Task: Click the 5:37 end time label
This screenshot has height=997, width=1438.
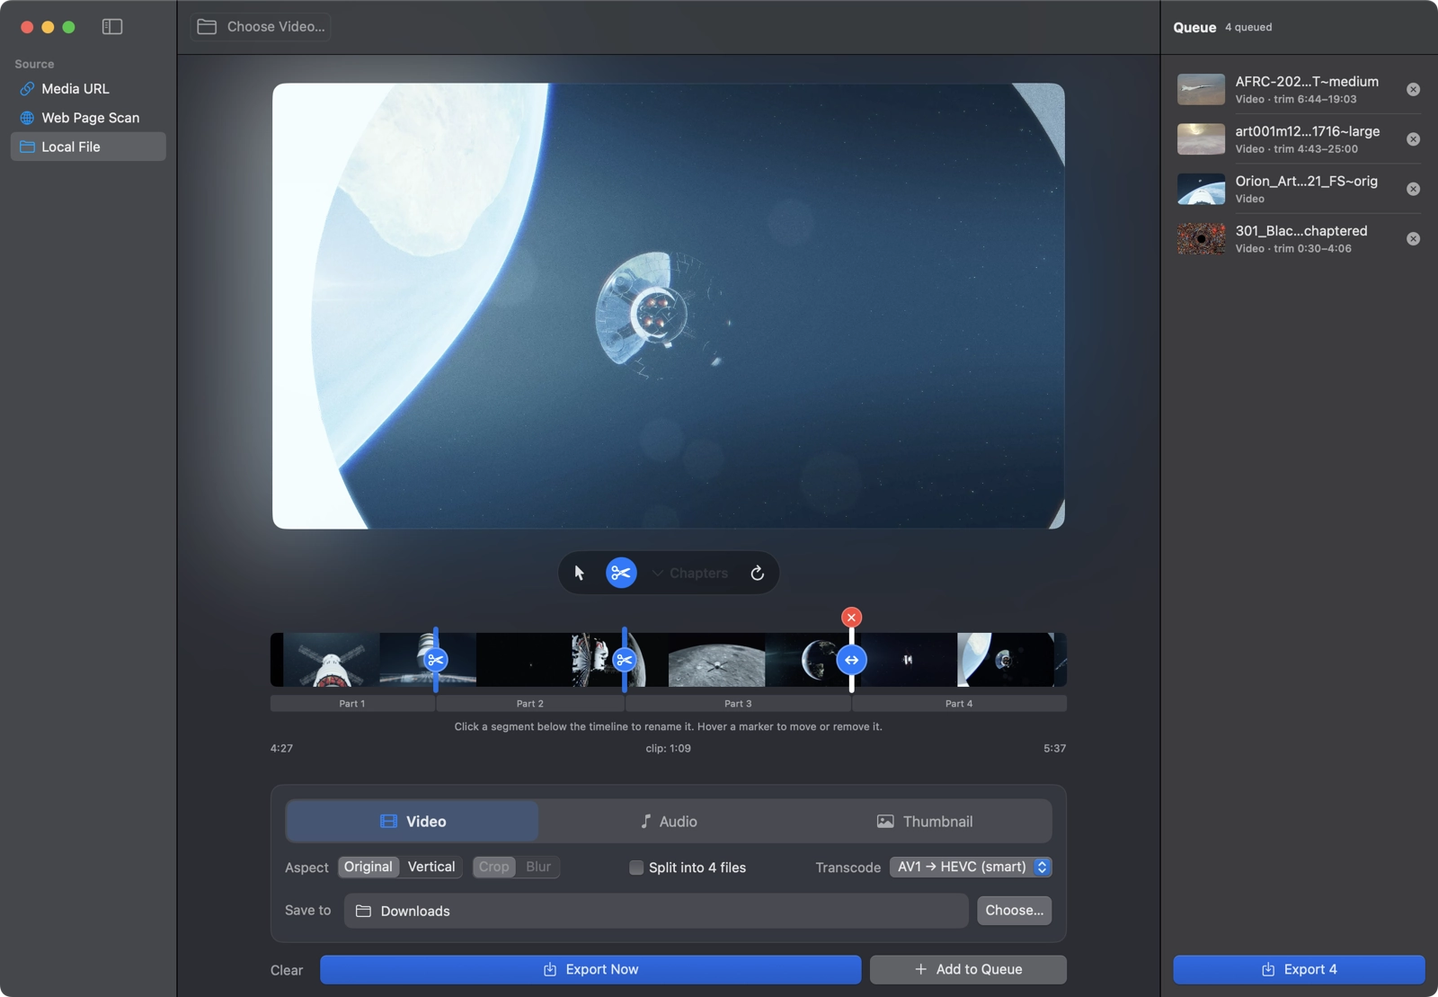Action: point(1054,748)
